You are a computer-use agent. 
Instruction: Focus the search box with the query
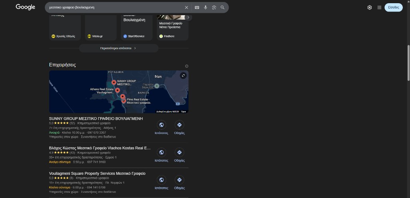[115, 8]
